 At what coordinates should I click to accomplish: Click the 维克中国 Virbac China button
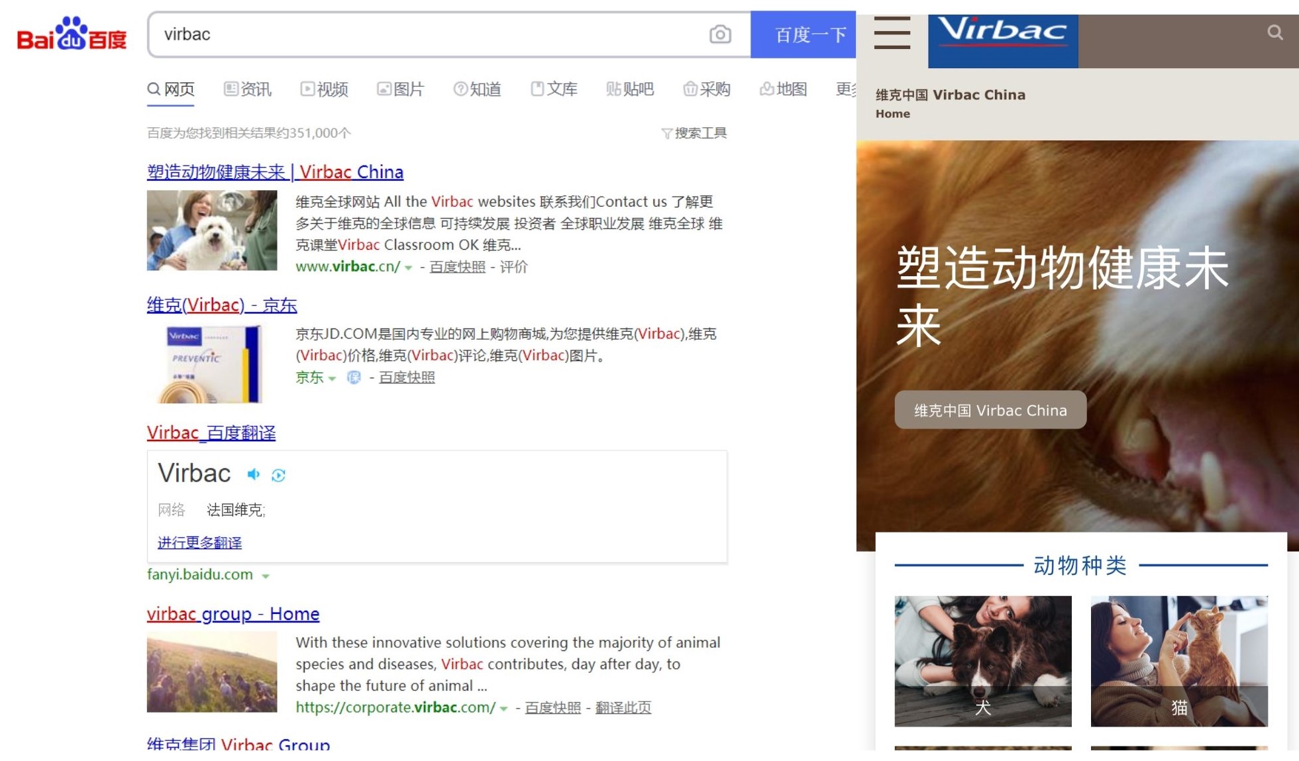coord(990,410)
